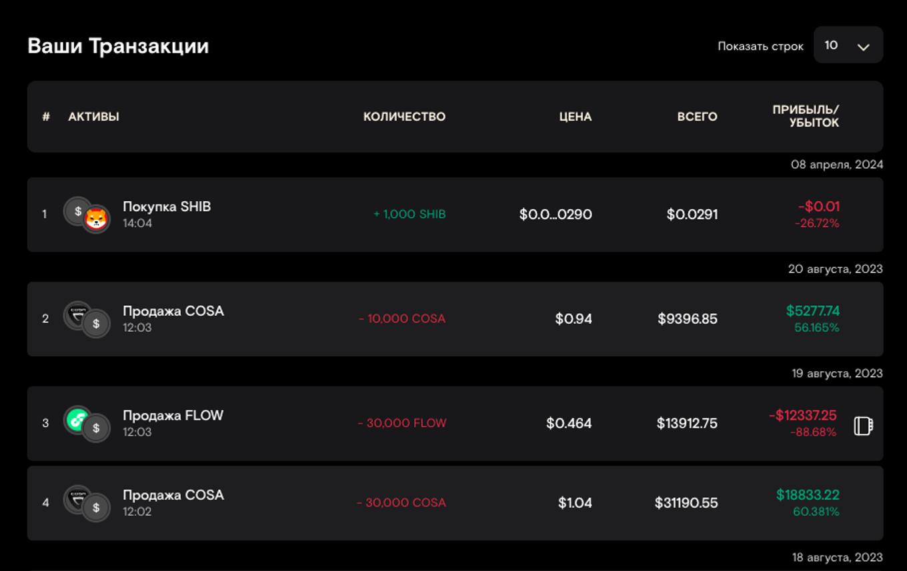Click the SHIB coin icon in row 1
This screenshot has width=907, height=571.
(97, 219)
